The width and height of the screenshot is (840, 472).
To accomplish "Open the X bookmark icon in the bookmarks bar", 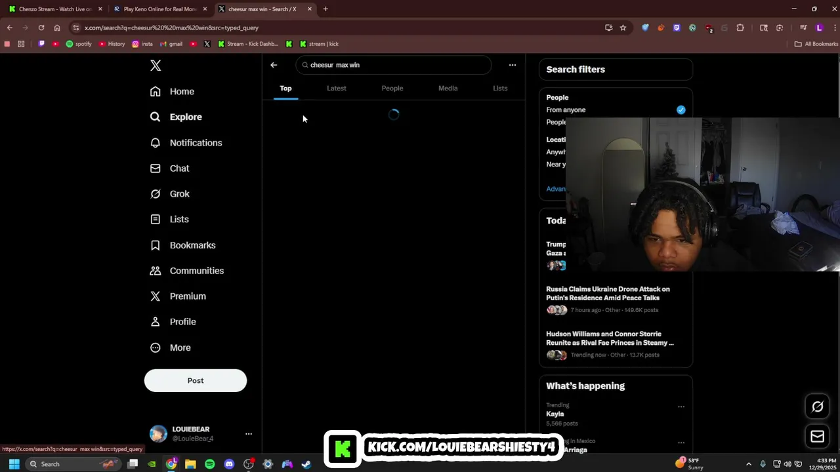I will tap(207, 44).
